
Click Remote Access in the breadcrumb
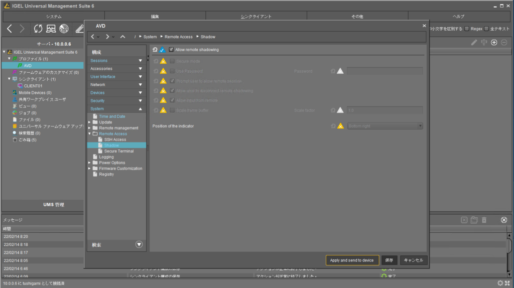179,37
